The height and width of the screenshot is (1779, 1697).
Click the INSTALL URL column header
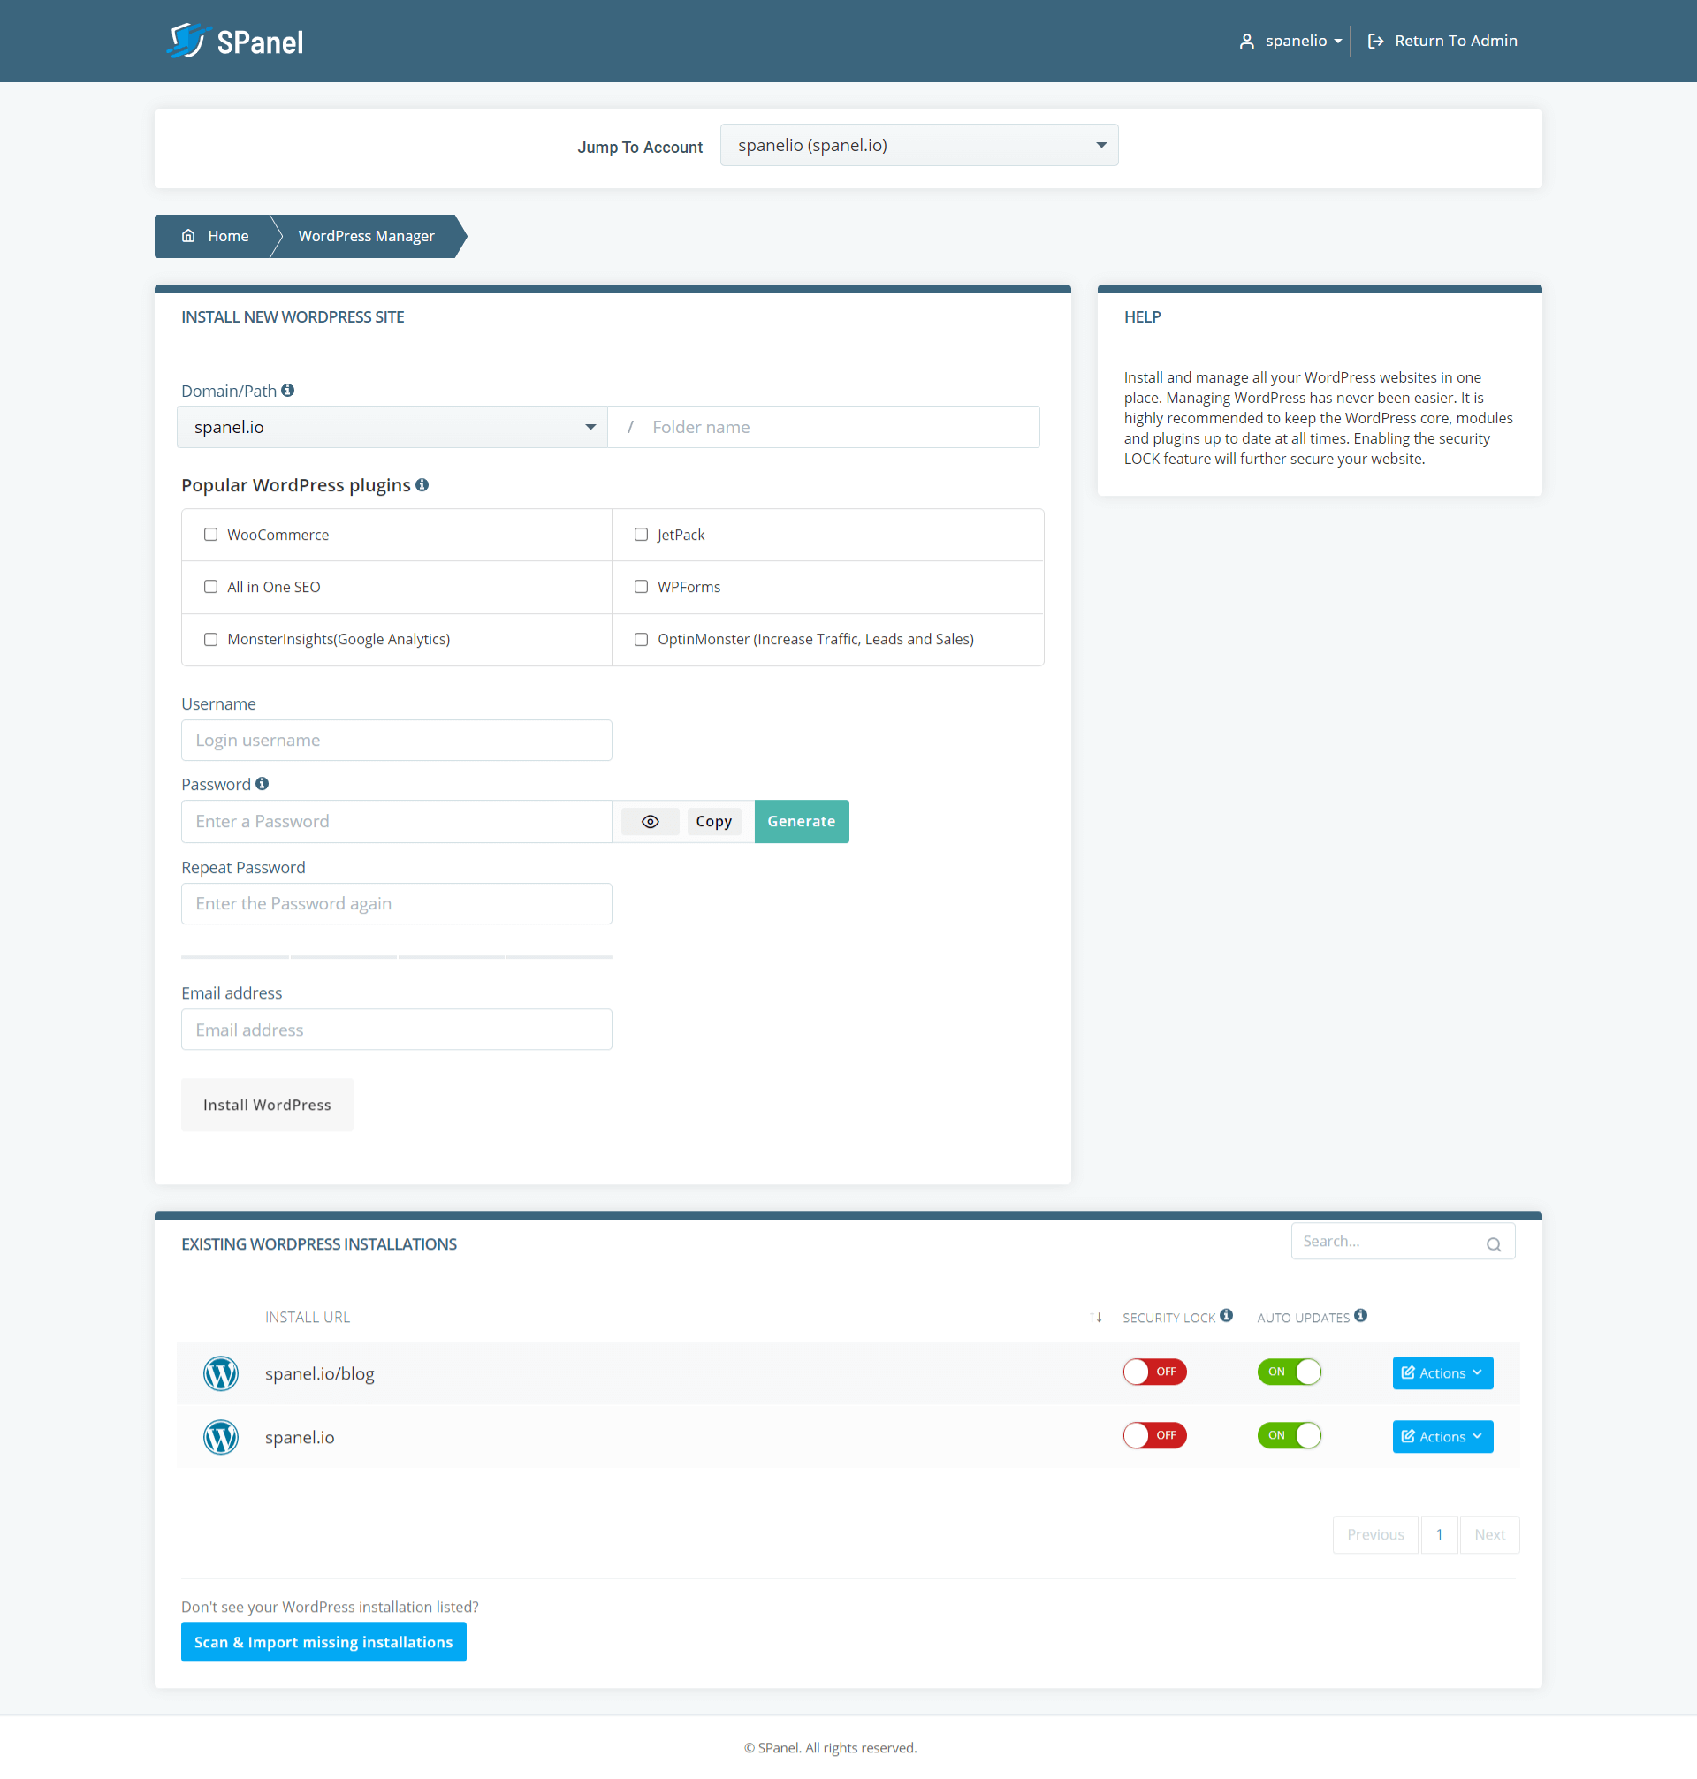308,1318
